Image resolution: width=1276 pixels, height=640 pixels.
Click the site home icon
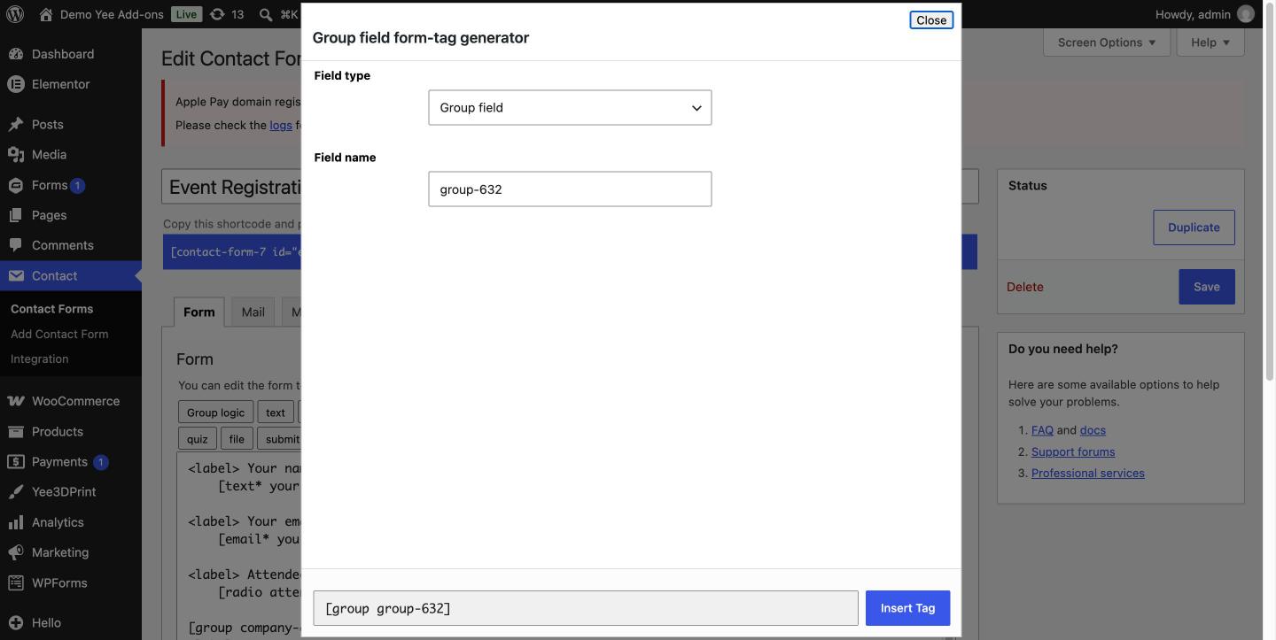(46, 14)
